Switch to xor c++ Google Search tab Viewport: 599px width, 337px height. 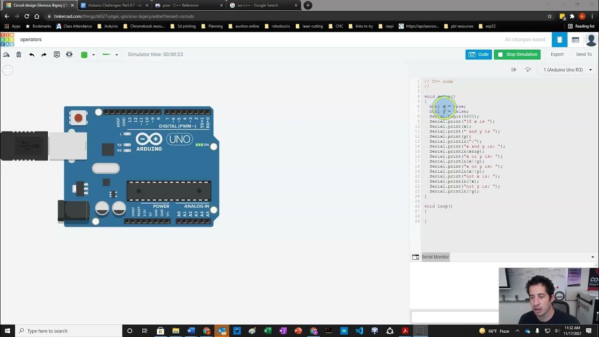pyautogui.click(x=263, y=5)
